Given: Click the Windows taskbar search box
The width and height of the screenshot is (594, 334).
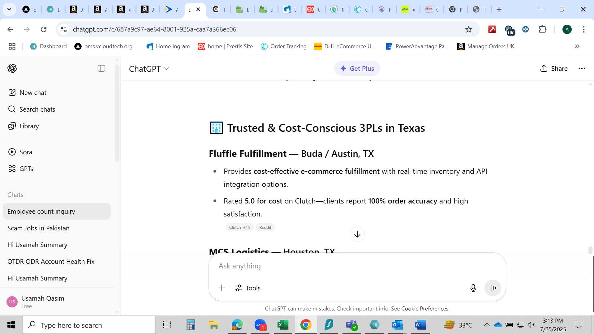Looking at the screenshot, I should (x=89, y=325).
